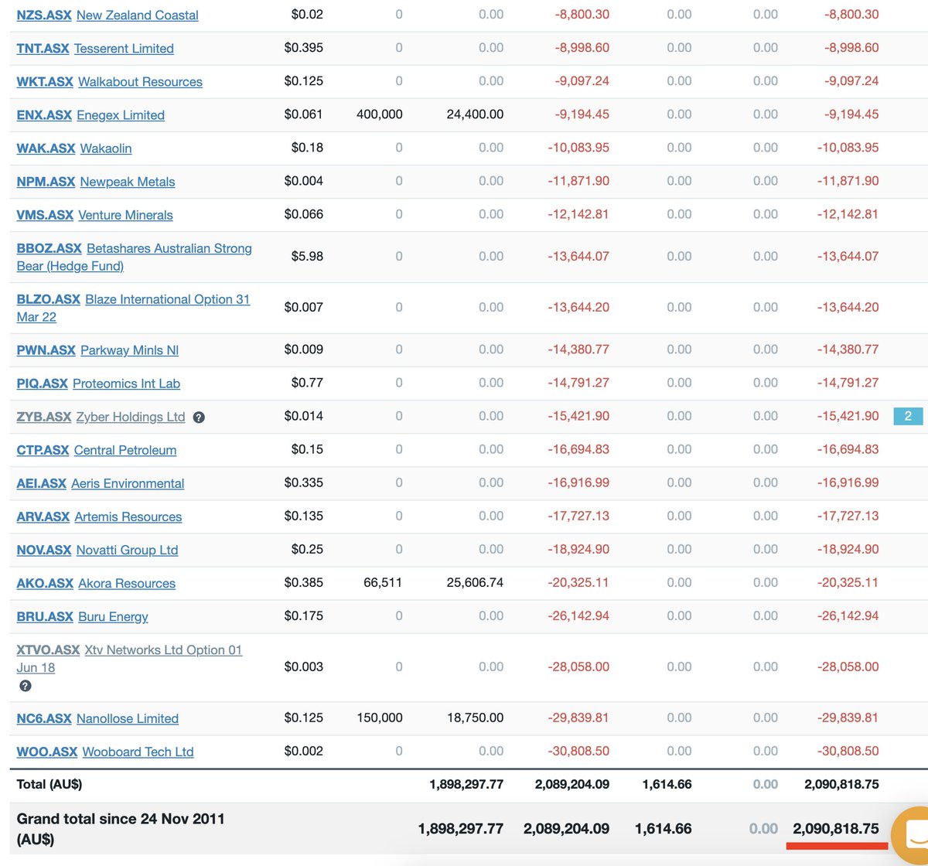The width and height of the screenshot is (928, 866).
Task: Open XTVO.ASX Xtv Networks Option holding
Action: (x=129, y=658)
